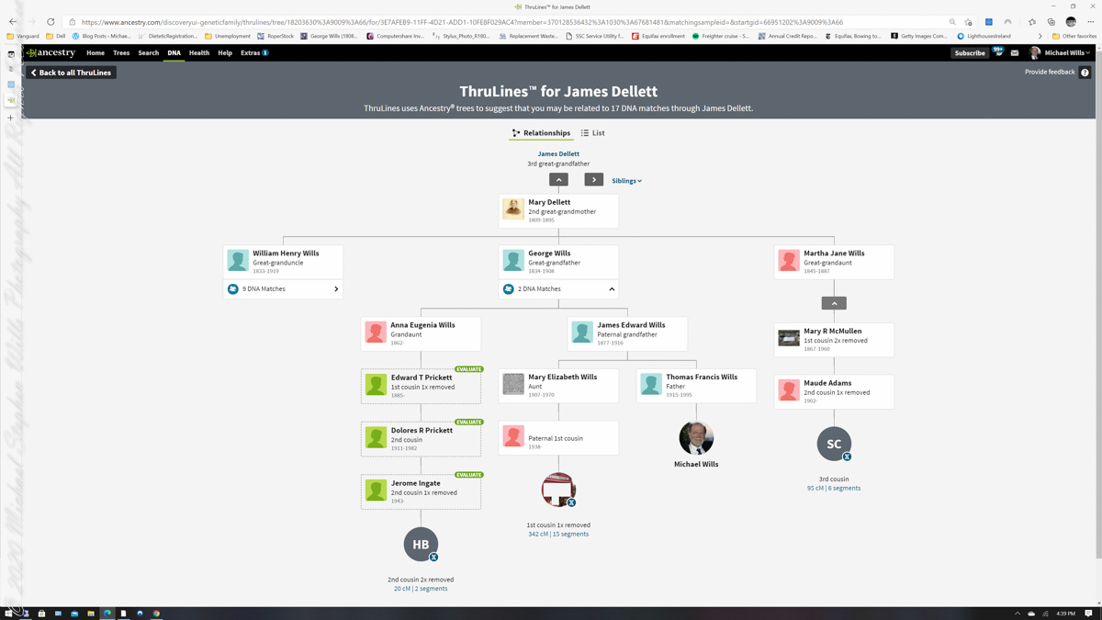Click Back to all ThruLines button
Image resolution: width=1102 pixels, height=620 pixels.
coord(71,73)
